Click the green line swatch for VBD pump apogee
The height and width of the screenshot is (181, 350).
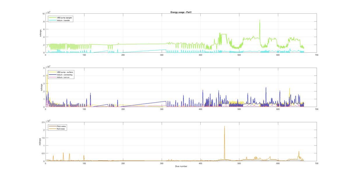(52, 17)
